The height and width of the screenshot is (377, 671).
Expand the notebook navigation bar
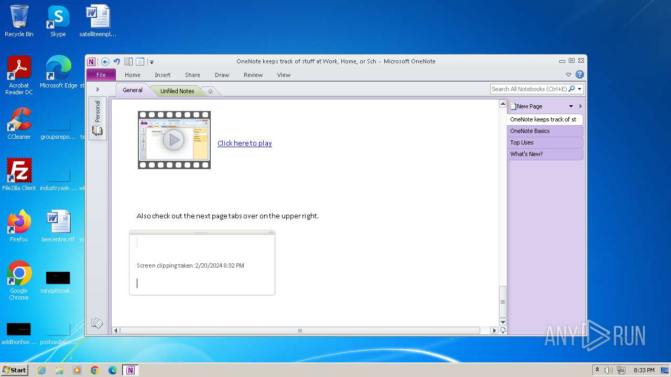(98, 90)
